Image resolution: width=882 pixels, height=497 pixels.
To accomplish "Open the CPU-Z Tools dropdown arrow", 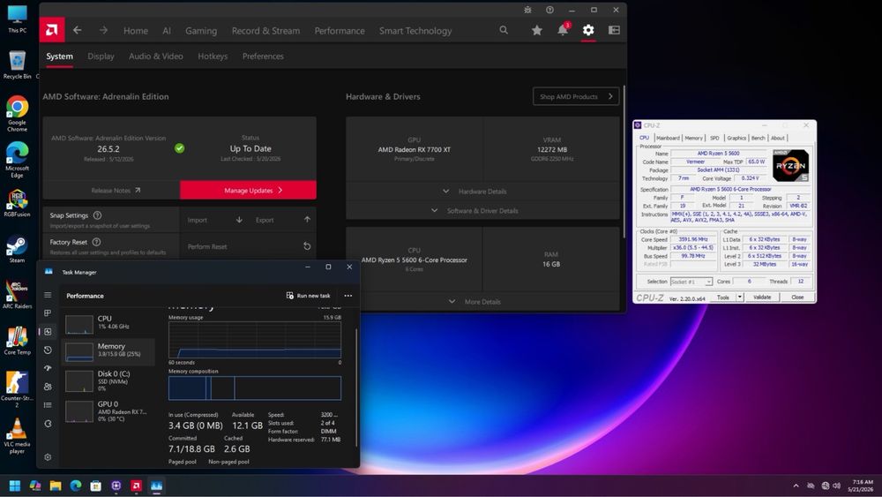I will (x=740, y=297).
